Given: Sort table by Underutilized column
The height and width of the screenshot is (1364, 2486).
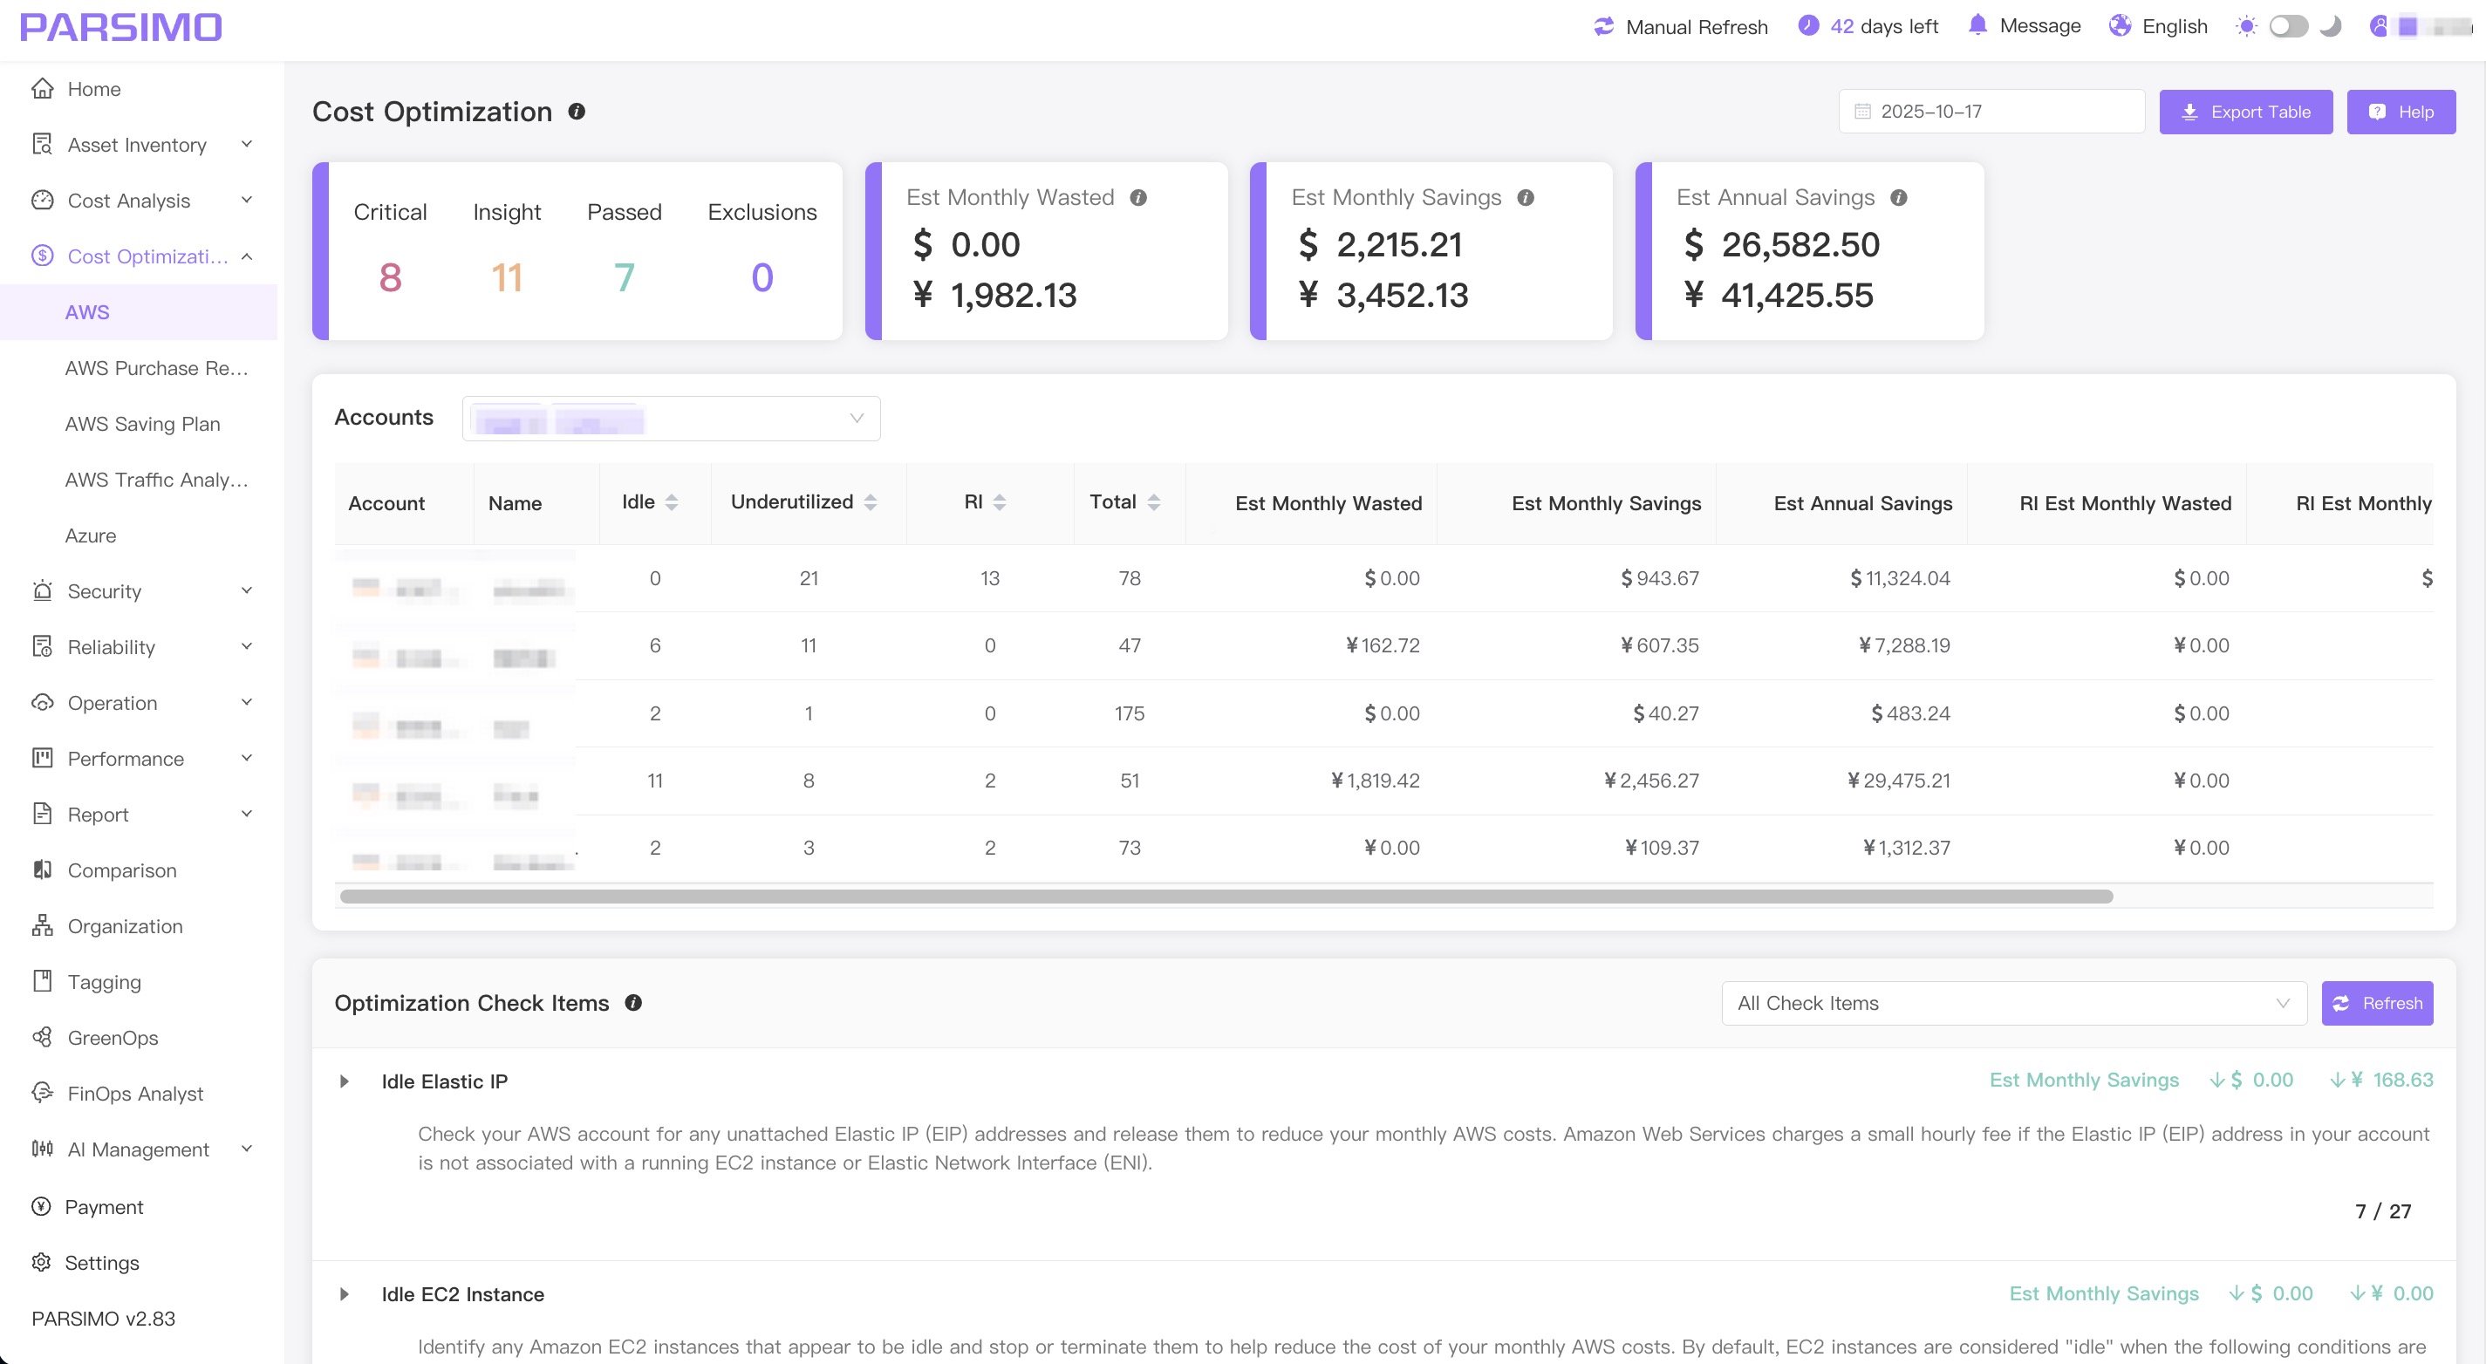Looking at the screenshot, I should (x=871, y=501).
